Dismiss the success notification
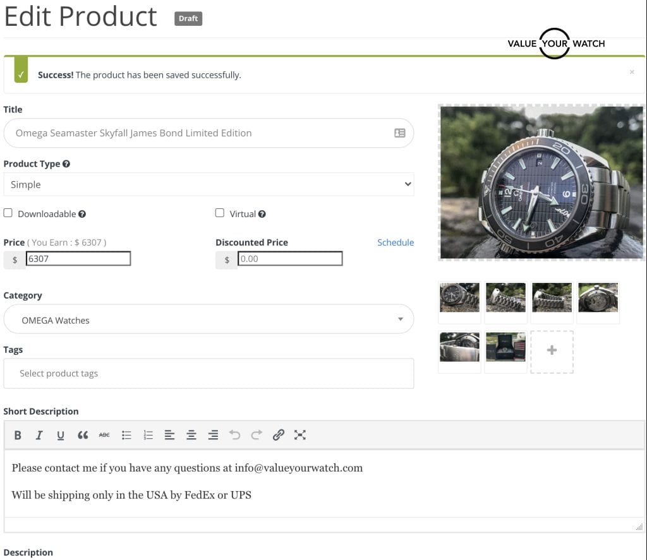Viewport: 647px width, 560px height. (632, 73)
